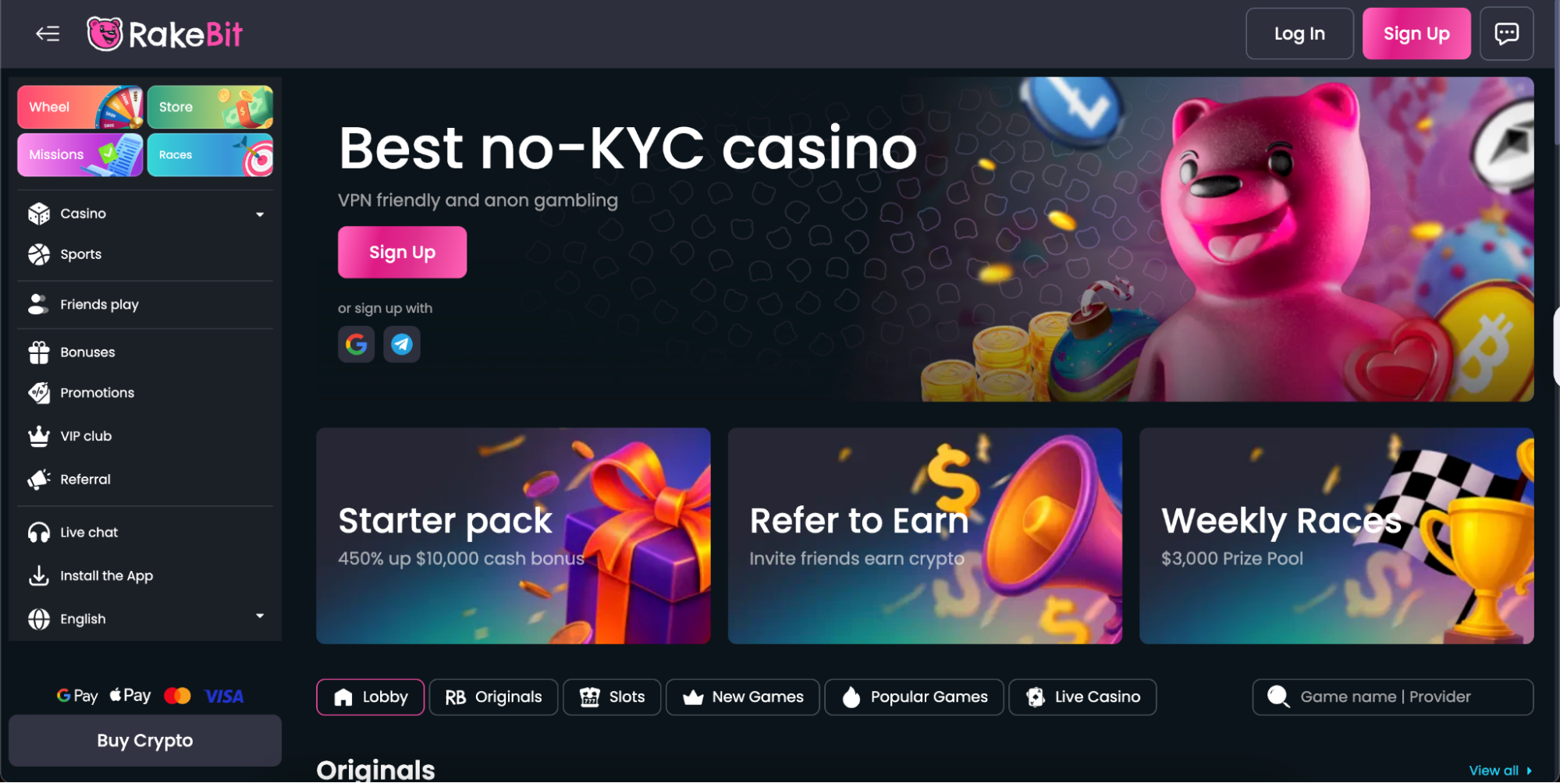Switch to the Live Casino tab
Screen dimensions: 1560x783
(x=1082, y=696)
